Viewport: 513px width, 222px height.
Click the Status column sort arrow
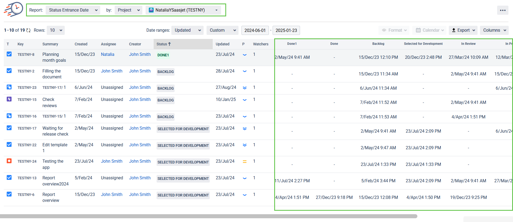pyautogui.click(x=169, y=44)
